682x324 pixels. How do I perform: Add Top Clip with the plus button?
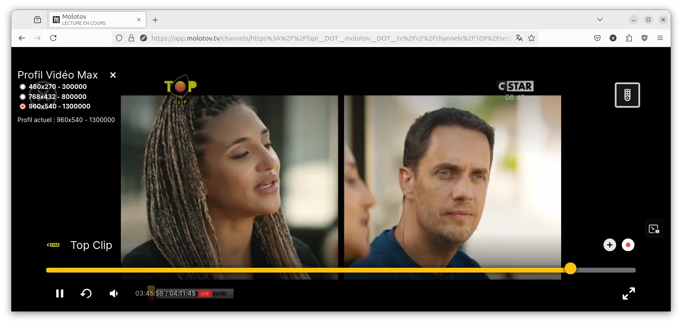[x=610, y=245]
